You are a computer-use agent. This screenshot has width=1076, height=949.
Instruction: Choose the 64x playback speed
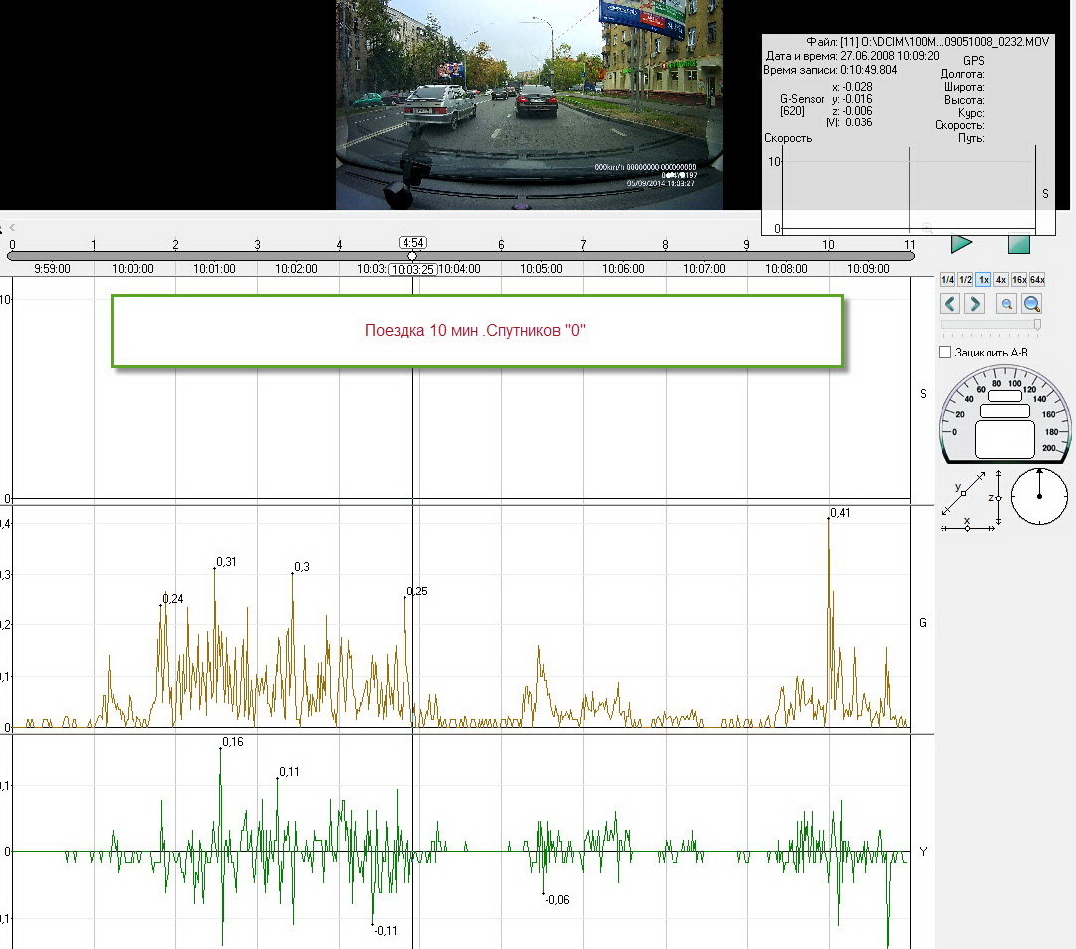coord(1037,280)
